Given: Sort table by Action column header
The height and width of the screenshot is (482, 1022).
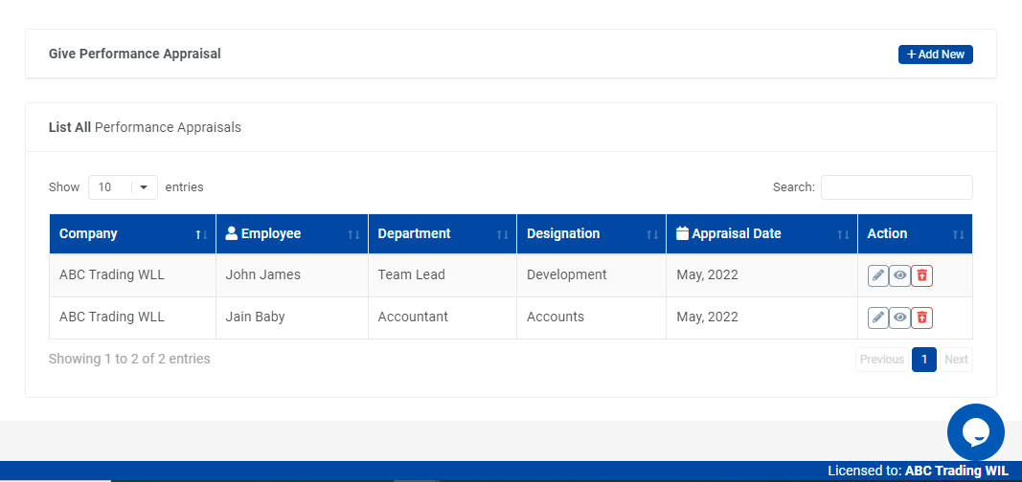Looking at the screenshot, I should 914,234.
